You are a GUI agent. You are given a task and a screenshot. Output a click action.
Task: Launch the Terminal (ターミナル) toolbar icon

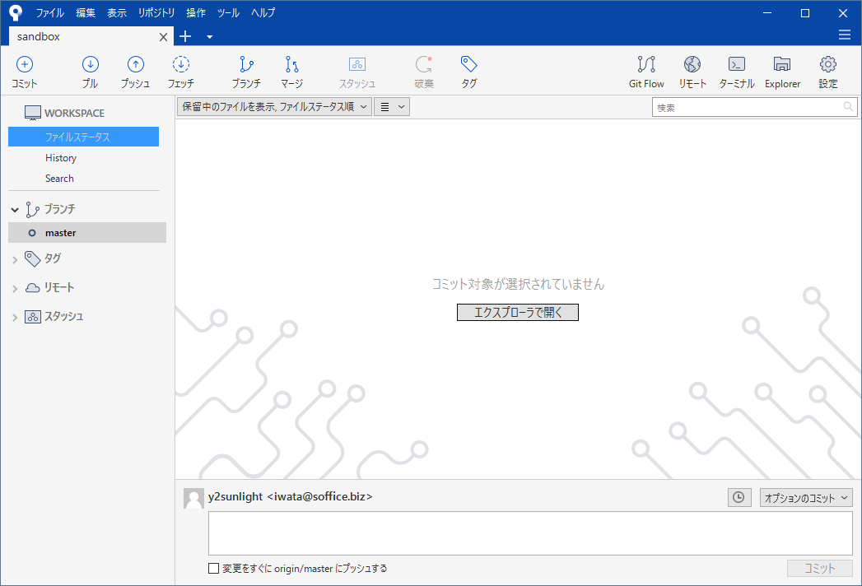737,72
